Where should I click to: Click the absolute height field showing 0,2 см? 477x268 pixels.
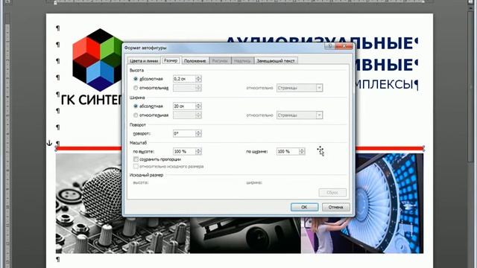(x=184, y=79)
